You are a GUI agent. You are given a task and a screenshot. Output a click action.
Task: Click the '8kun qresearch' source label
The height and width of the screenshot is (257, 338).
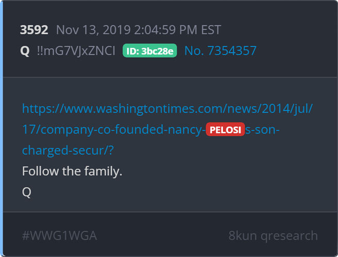click(x=273, y=236)
